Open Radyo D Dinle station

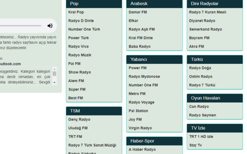pyautogui.click(x=81, y=21)
